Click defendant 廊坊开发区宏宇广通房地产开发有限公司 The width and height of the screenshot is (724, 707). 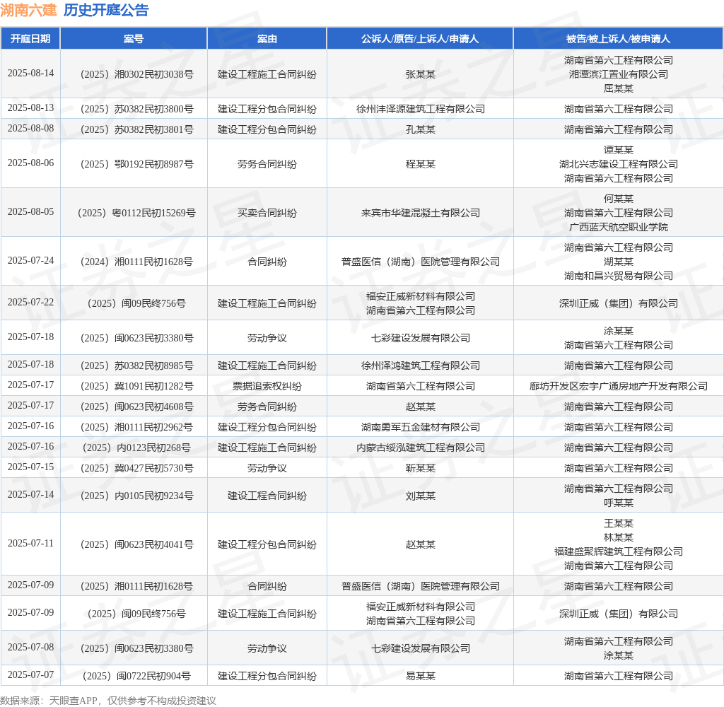click(x=618, y=386)
